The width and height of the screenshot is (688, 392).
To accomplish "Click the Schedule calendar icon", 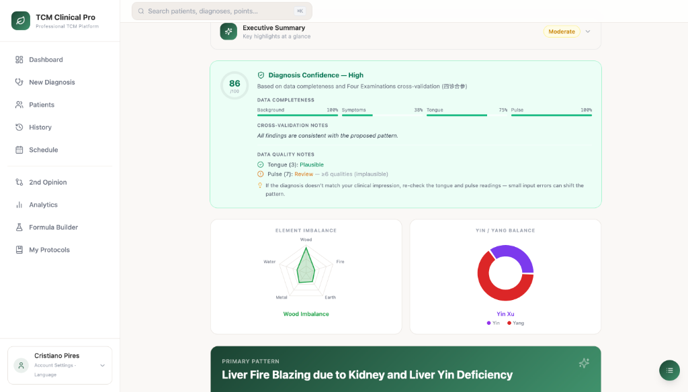I will point(19,150).
